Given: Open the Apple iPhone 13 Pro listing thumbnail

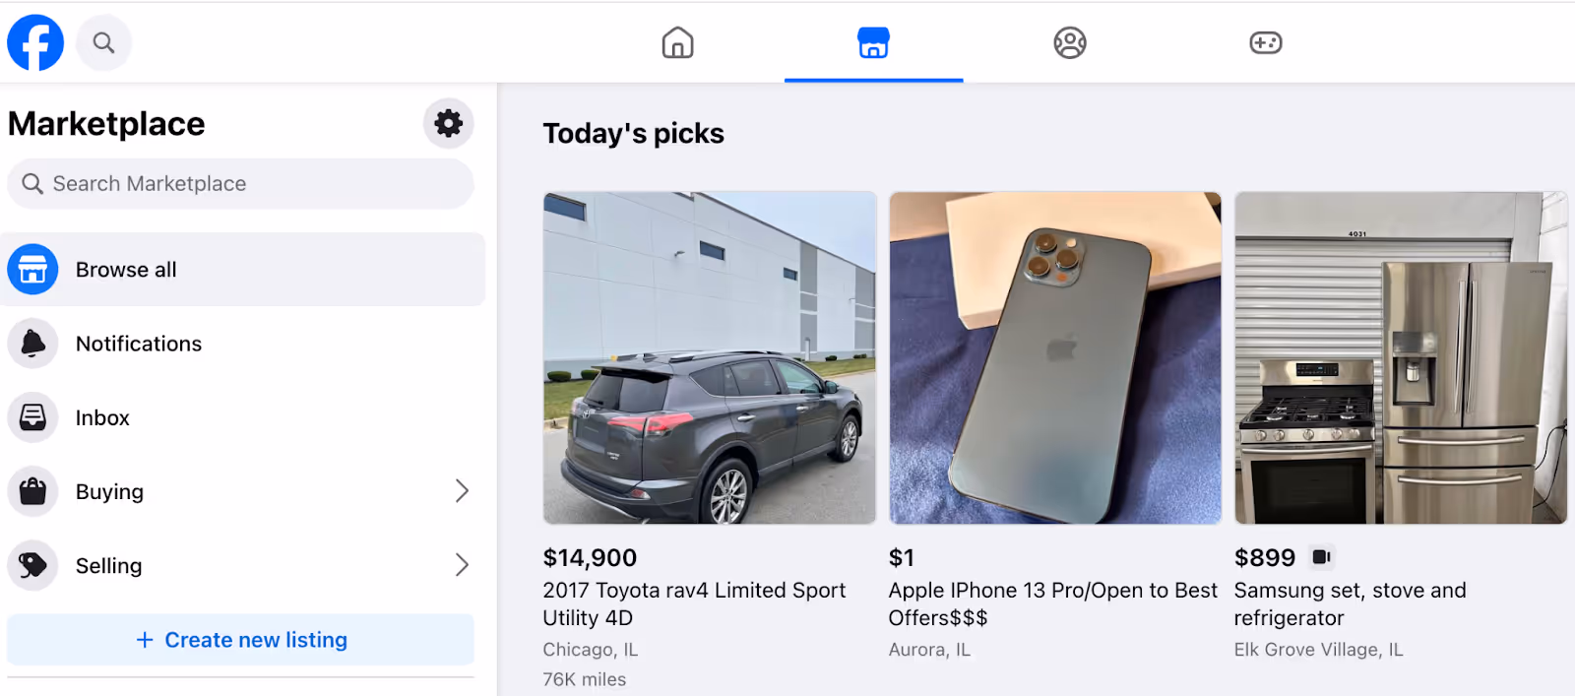Looking at the screenshot, I should pos(1054,356).
